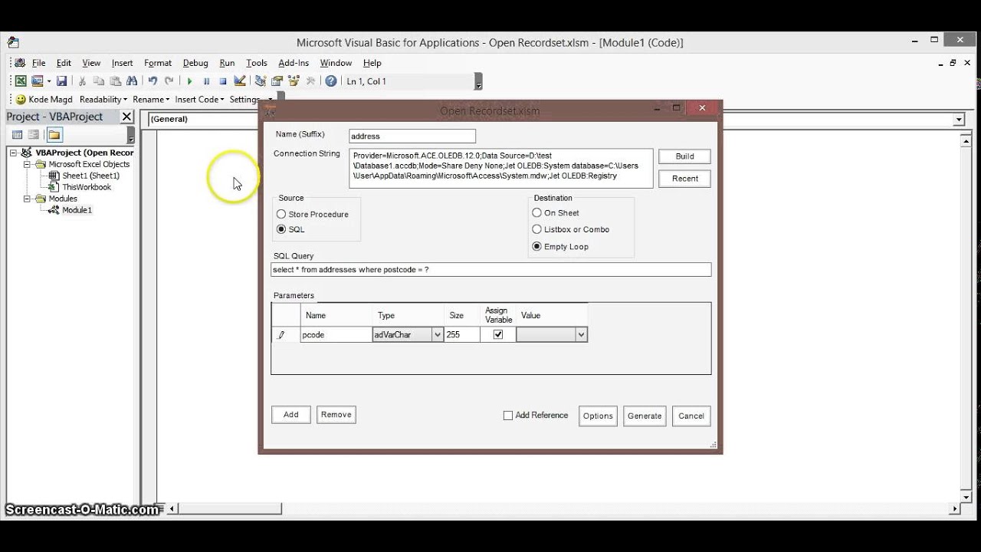The width and height of the screenshot is (981, 552).
Task: Open the File menu
Action: coord(38,63)
